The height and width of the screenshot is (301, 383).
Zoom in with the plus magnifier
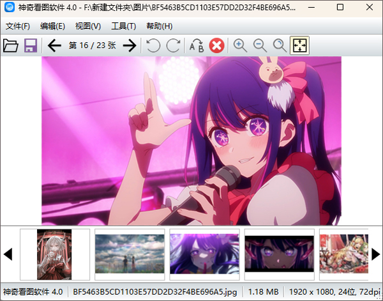[x=240, y=45]
